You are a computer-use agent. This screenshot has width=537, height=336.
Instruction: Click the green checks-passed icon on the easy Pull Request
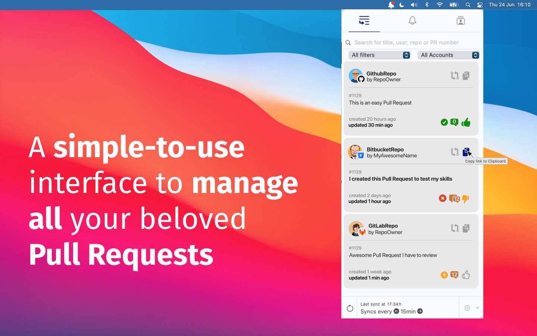point(444,122)
